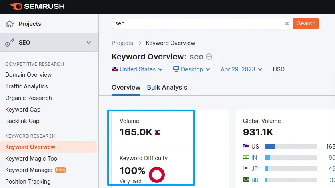
Task: Add seo keyword via plus circle icon
Action: pyautogui.click(x=209, y=57)
